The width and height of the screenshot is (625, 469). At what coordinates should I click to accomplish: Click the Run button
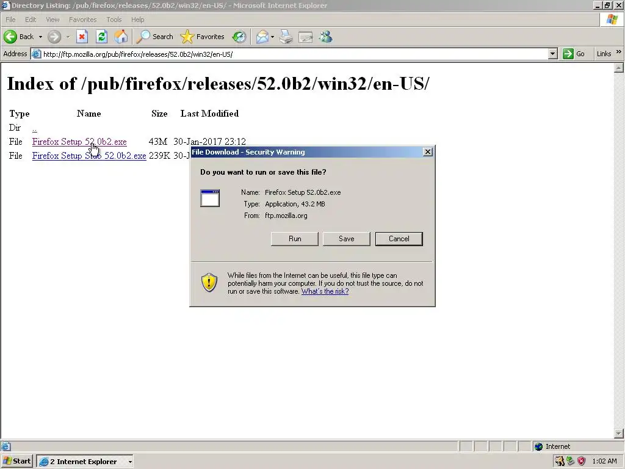click(x=295, y=239)
